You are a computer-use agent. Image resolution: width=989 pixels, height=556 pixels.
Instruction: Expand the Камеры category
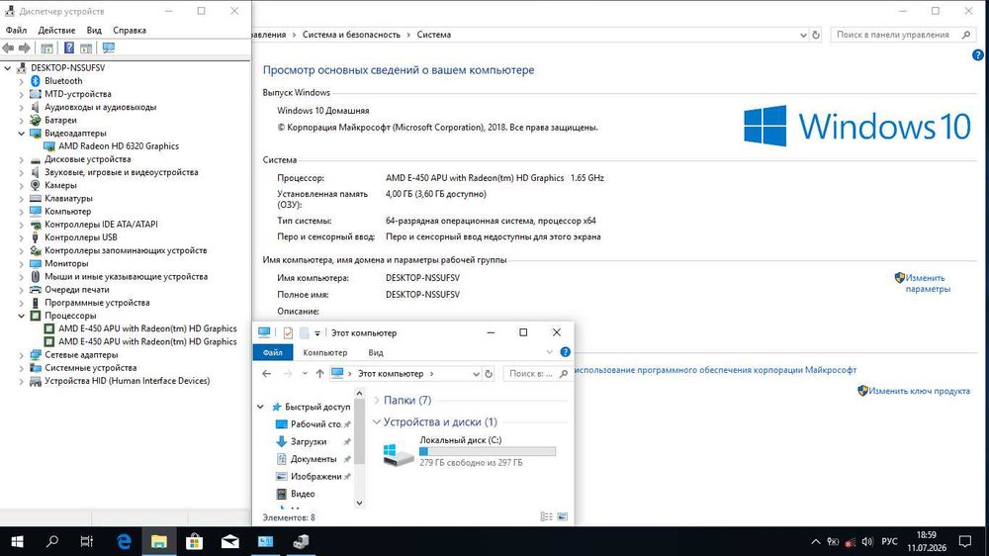click(x=21, y=186)
